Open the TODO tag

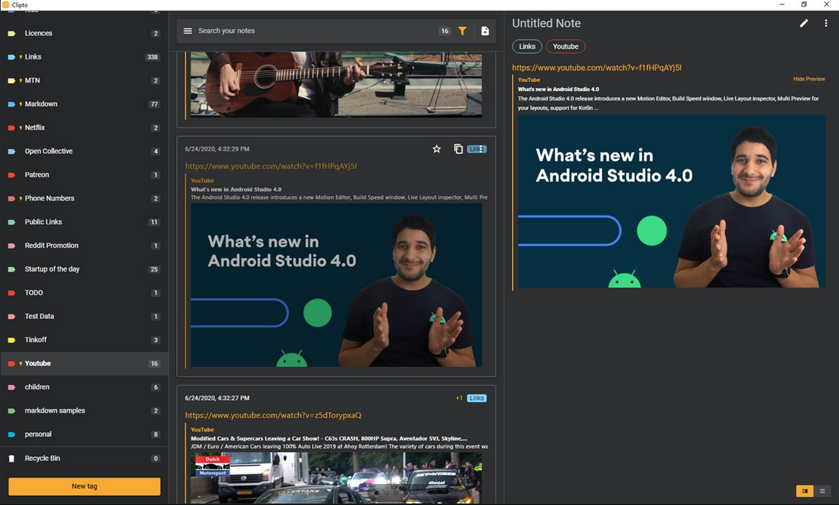[84, 293]
